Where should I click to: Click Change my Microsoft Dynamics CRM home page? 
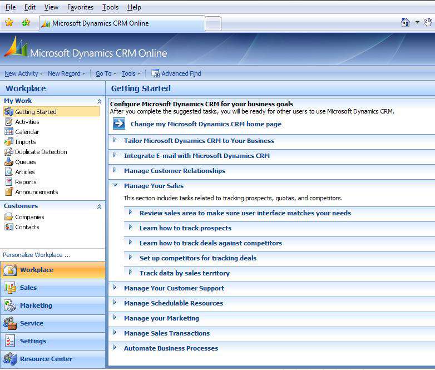[206, 124]
